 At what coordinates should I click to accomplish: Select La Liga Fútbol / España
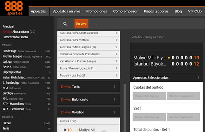pos(26,62)
